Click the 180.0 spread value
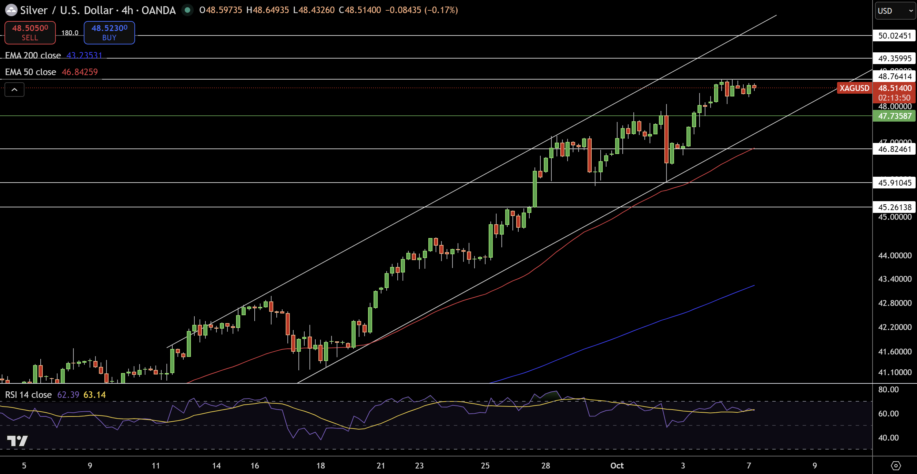Screen dimensions: 917x474 [x=70, y=33]
